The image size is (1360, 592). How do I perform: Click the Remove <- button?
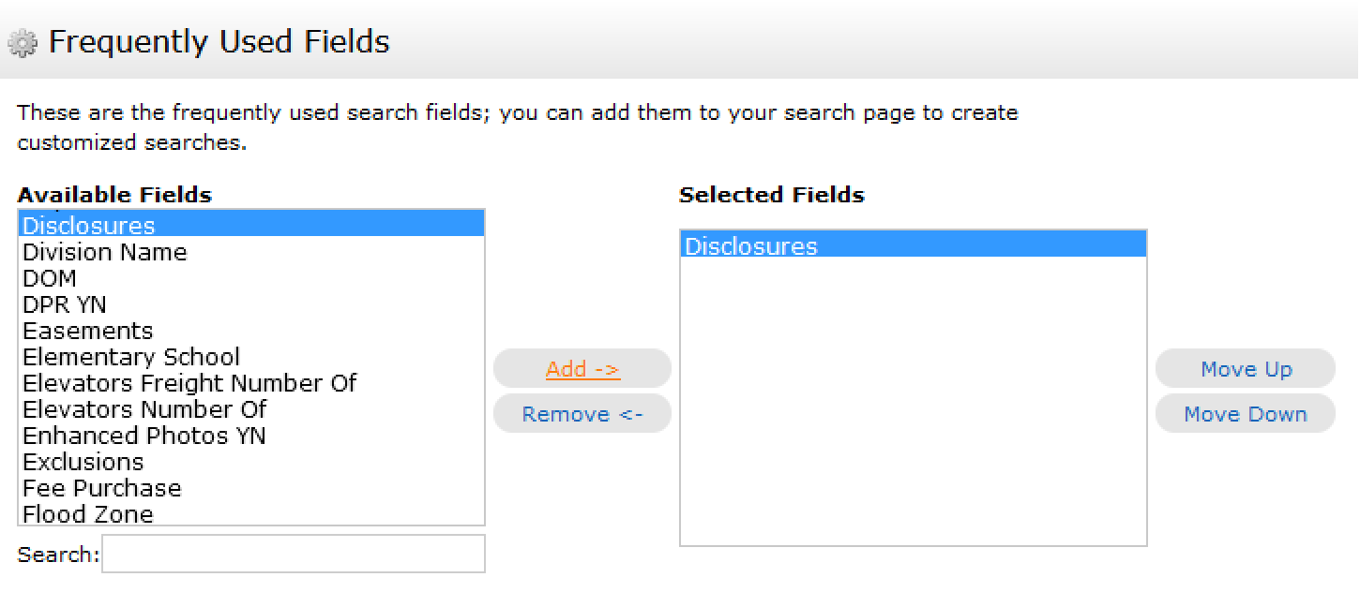[x=582, y=414]
